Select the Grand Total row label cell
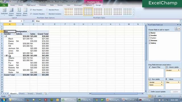The height and width of the screenshot is (102, 182). click(10, 75)
